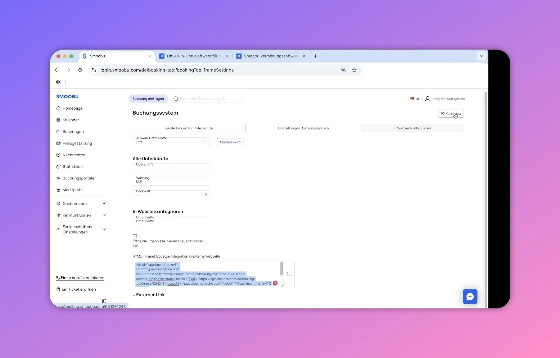The width and height of the screenshot is (560, 358).
Task: Open a new browser tab
Action: 316,56
